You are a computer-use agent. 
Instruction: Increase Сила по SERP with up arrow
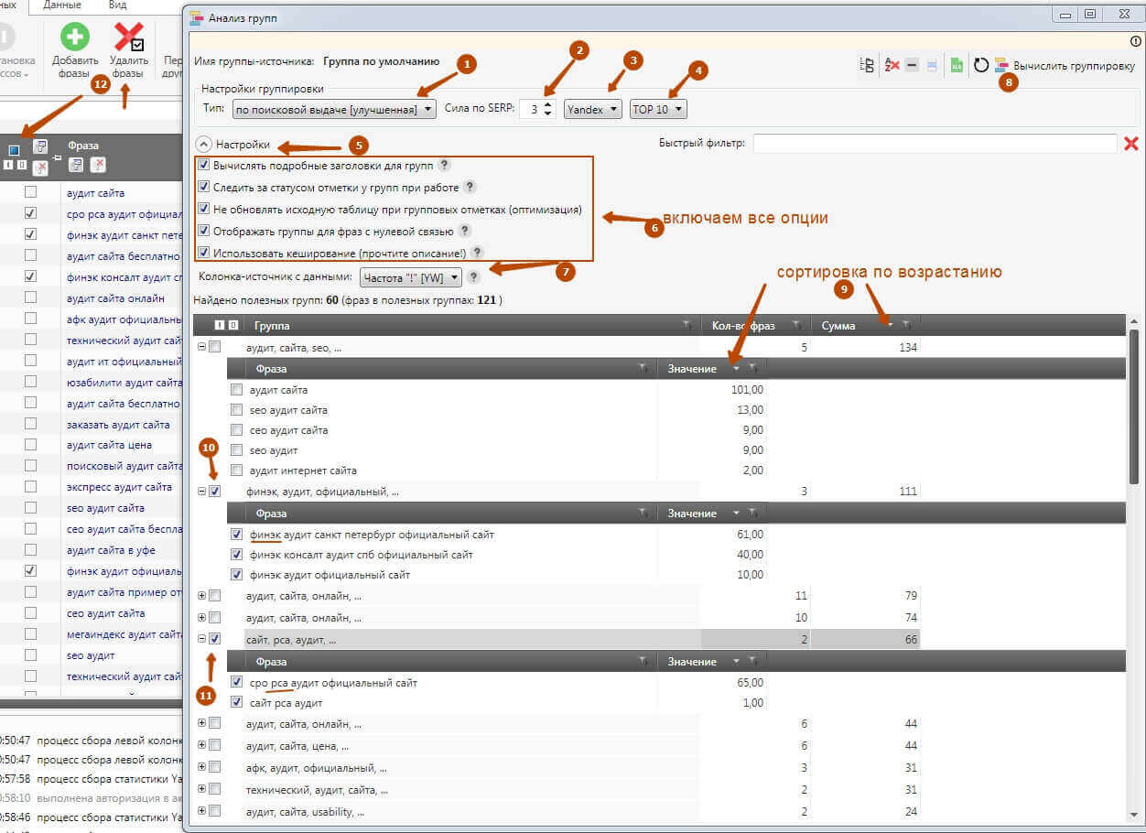click(x=547, y=104)
